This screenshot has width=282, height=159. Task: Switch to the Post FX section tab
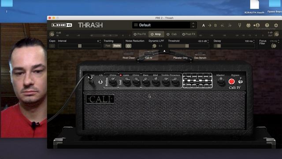(189, 34)
